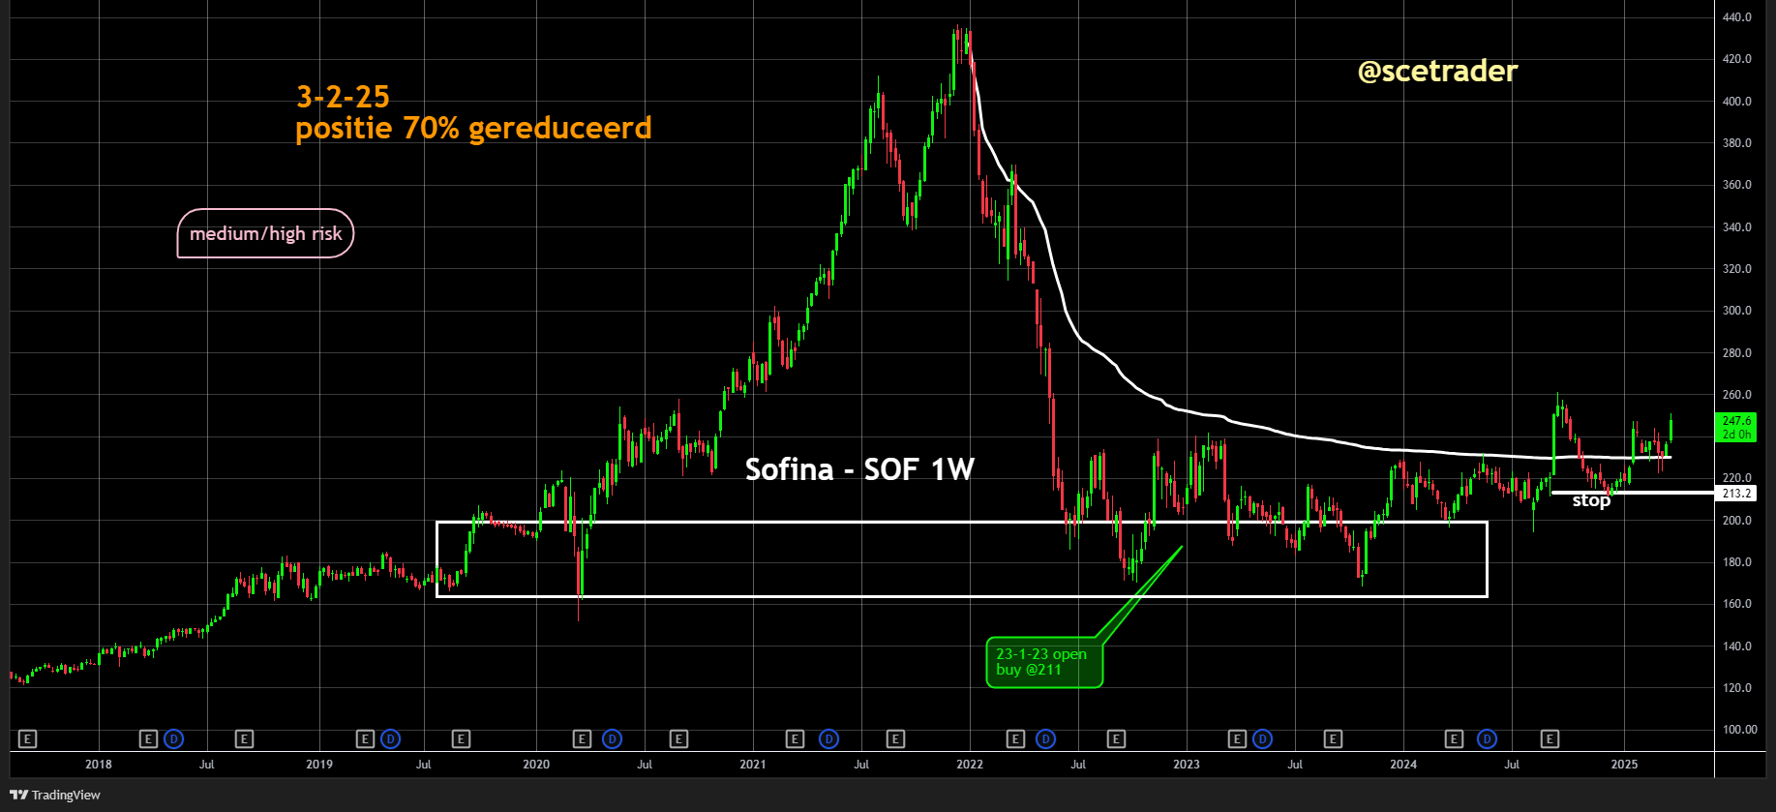Viewport: 1776px width, 812px height.
Task: Select the green 247.6 current price label
Action: point(1736,428)
